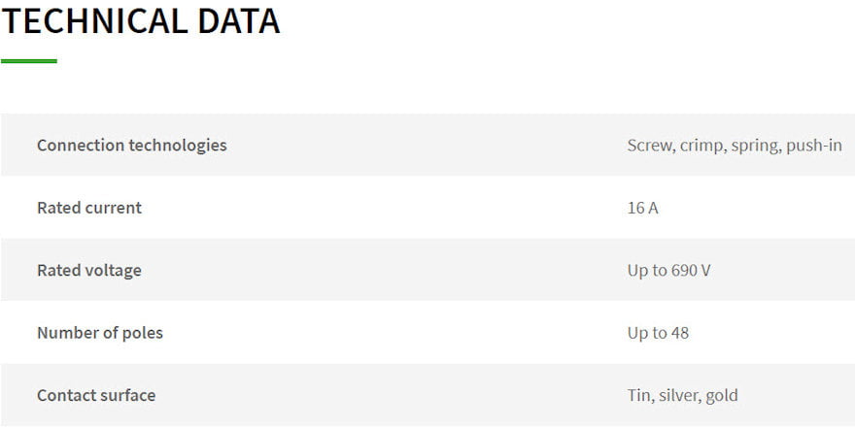Select the 690 V figure
The image size is (855, 427).
(x=691, y=271)
